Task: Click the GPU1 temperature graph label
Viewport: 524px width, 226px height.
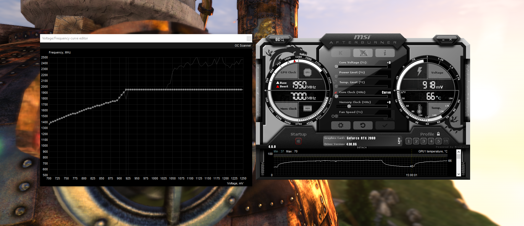Action: click(433, 151)
